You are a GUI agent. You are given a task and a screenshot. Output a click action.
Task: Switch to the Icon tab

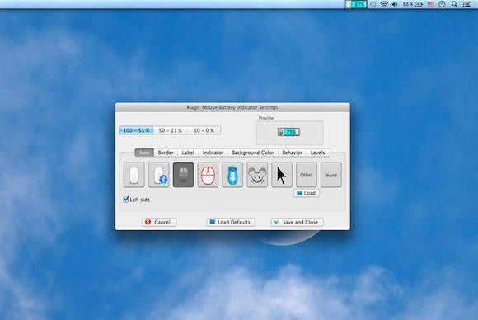(x=144, y=153)
